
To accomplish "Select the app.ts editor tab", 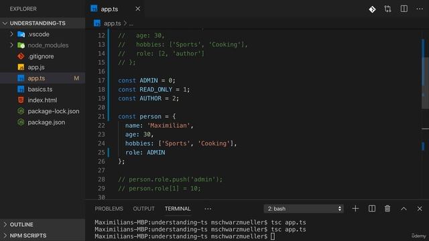I will [115, 9].
